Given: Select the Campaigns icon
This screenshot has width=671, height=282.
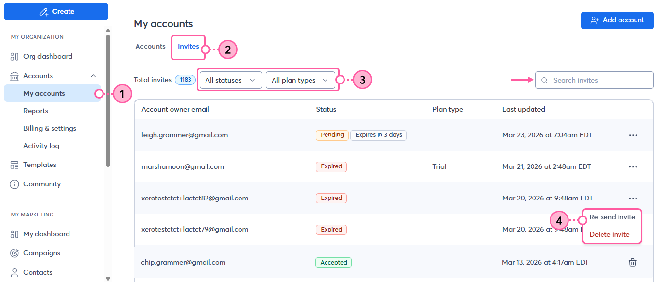Looking at the screenshot, I should tap(15, 253).
